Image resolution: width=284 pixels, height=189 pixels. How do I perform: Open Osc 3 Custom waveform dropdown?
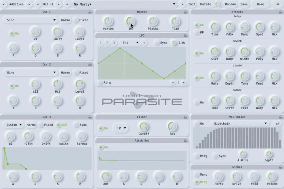(14, 125)
